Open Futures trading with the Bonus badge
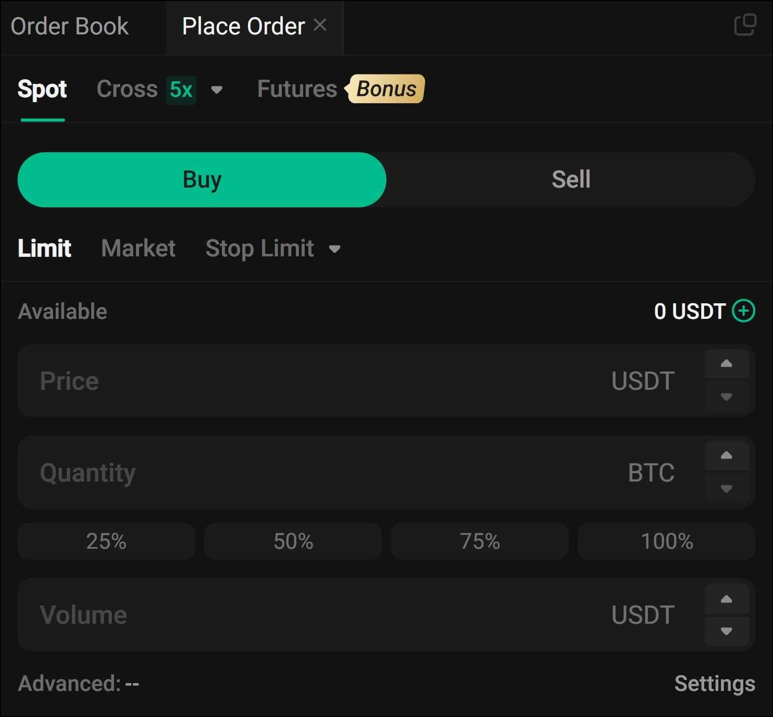Viewport: 773px width, 717px height. click(x=296, y=89)
